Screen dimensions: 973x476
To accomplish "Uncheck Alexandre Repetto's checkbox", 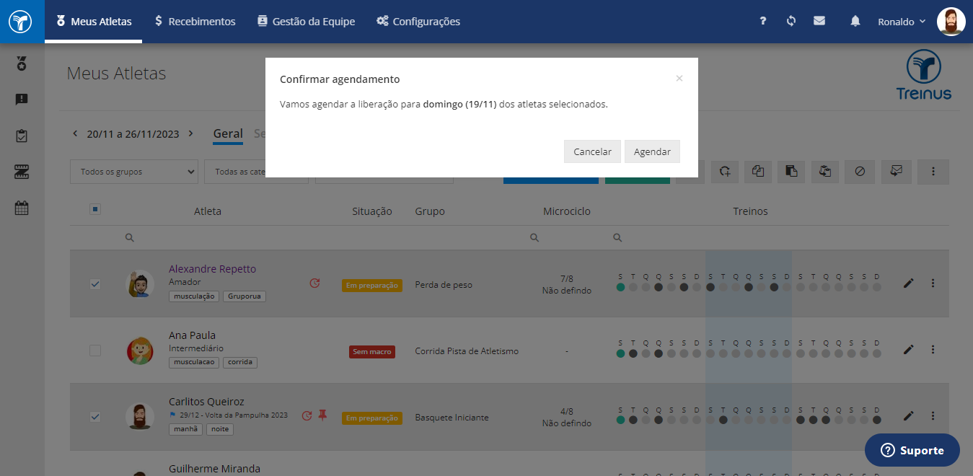I will coord(95,284).
